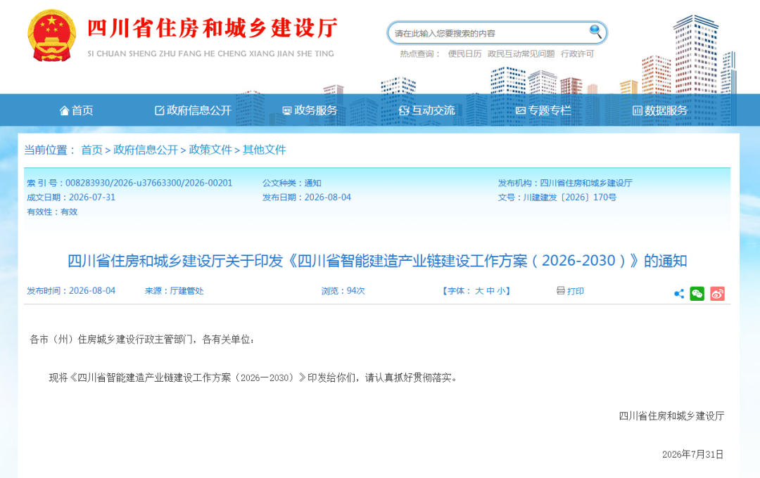Go to 政府信息公开 in breadcrumb
The image size is (760, 478).
tap(146, 150)
